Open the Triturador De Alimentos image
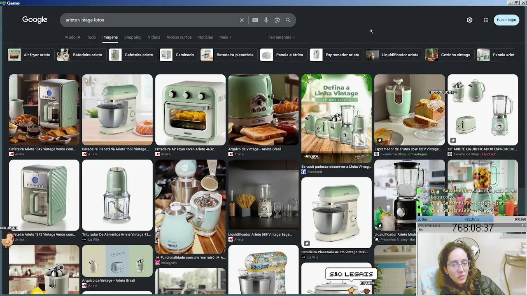Viewport: 527px width, 296px height. [x=117, y=195]
